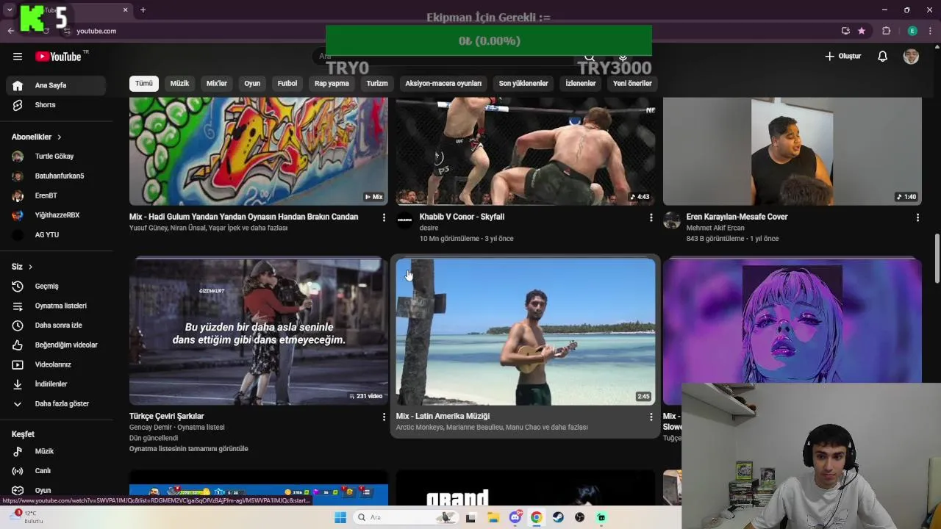The width and height of the screenshot is (941, 529).
Task: Open Daha sonra izle list
Action: coord(56,325)
